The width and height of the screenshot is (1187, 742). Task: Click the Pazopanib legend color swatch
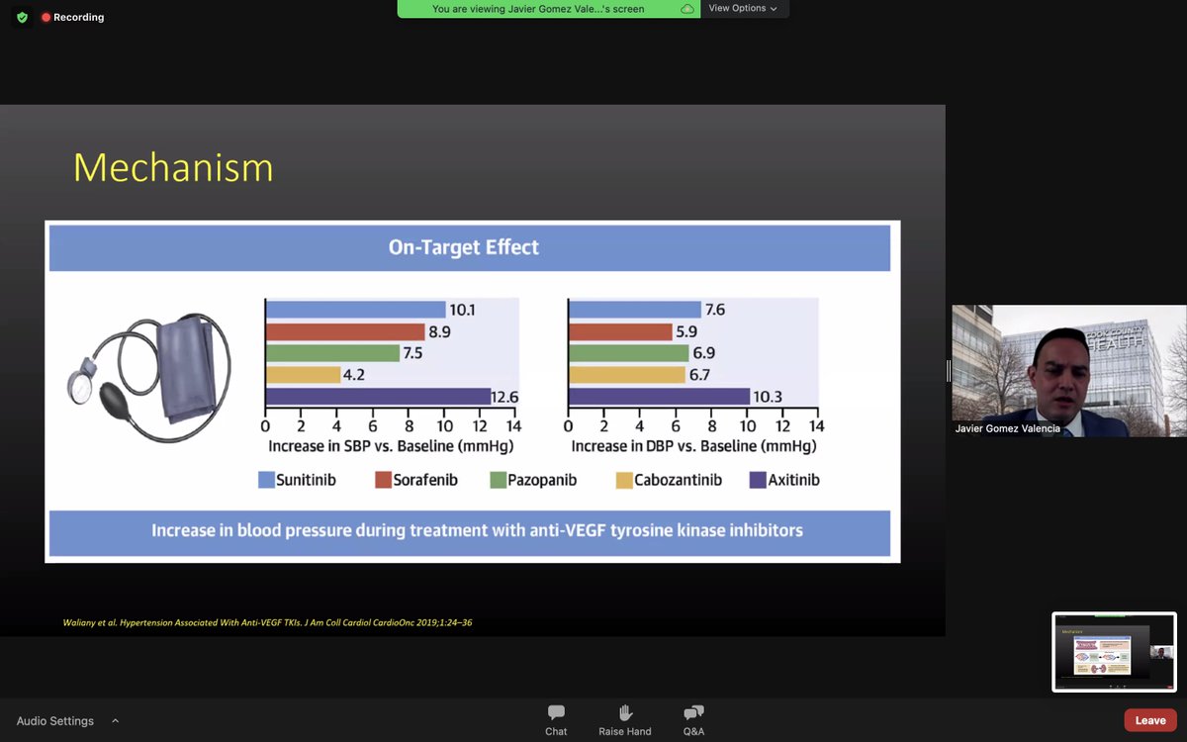pos(498,480)
